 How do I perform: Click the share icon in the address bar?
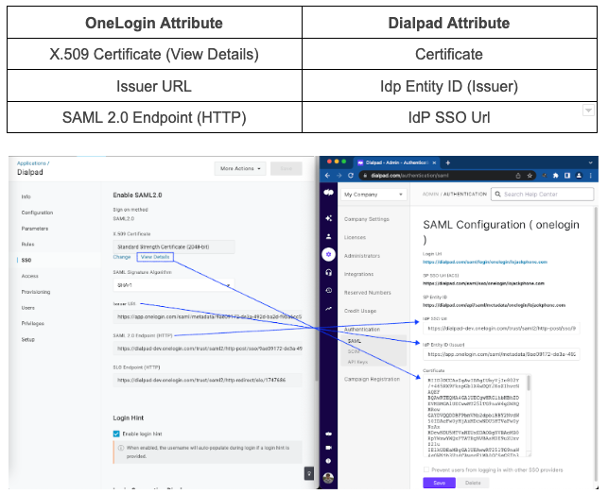(518, 176)
